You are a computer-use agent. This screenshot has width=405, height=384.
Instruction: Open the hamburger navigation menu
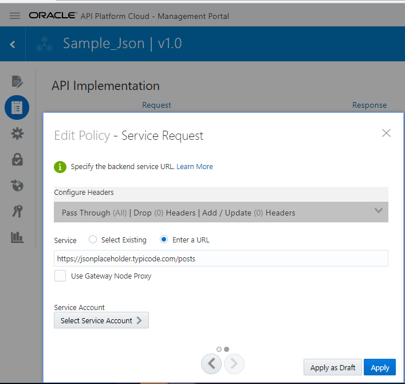[x=15, y=16]
